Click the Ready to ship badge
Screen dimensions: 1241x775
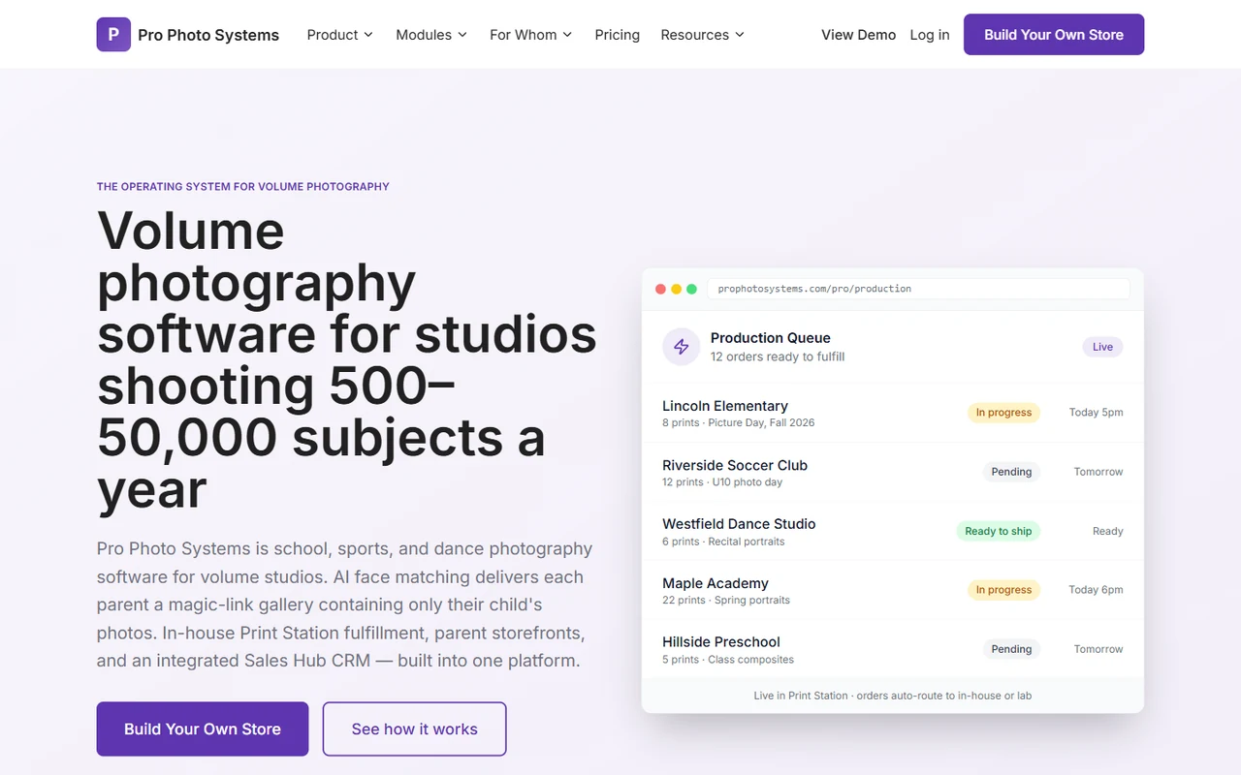click(x=999, y=531)
